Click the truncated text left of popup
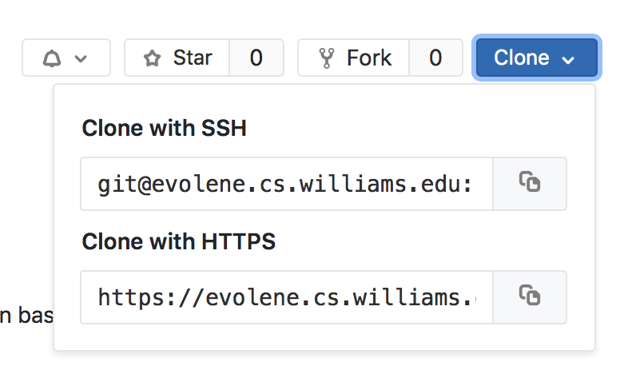 26,315
